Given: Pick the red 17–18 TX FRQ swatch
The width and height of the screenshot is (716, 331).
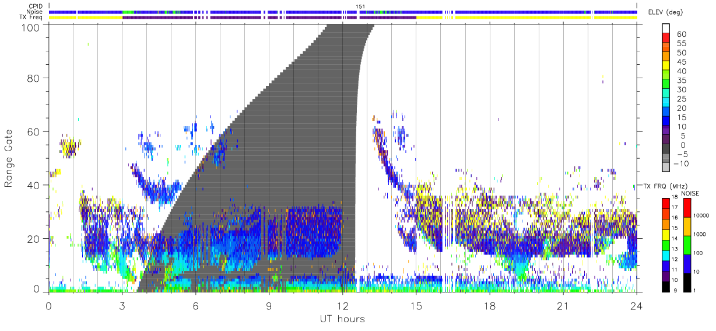Looking at the screenshot, I should pyautogui.click(x=666, y=203).
